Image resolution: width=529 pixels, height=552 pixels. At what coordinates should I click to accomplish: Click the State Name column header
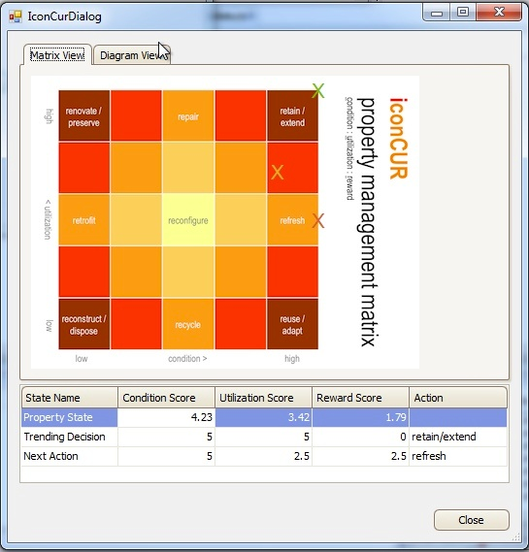pyautogui.click(x=69, y=398)
